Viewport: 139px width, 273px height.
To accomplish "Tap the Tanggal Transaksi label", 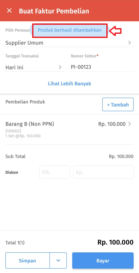I will [22, 56].
